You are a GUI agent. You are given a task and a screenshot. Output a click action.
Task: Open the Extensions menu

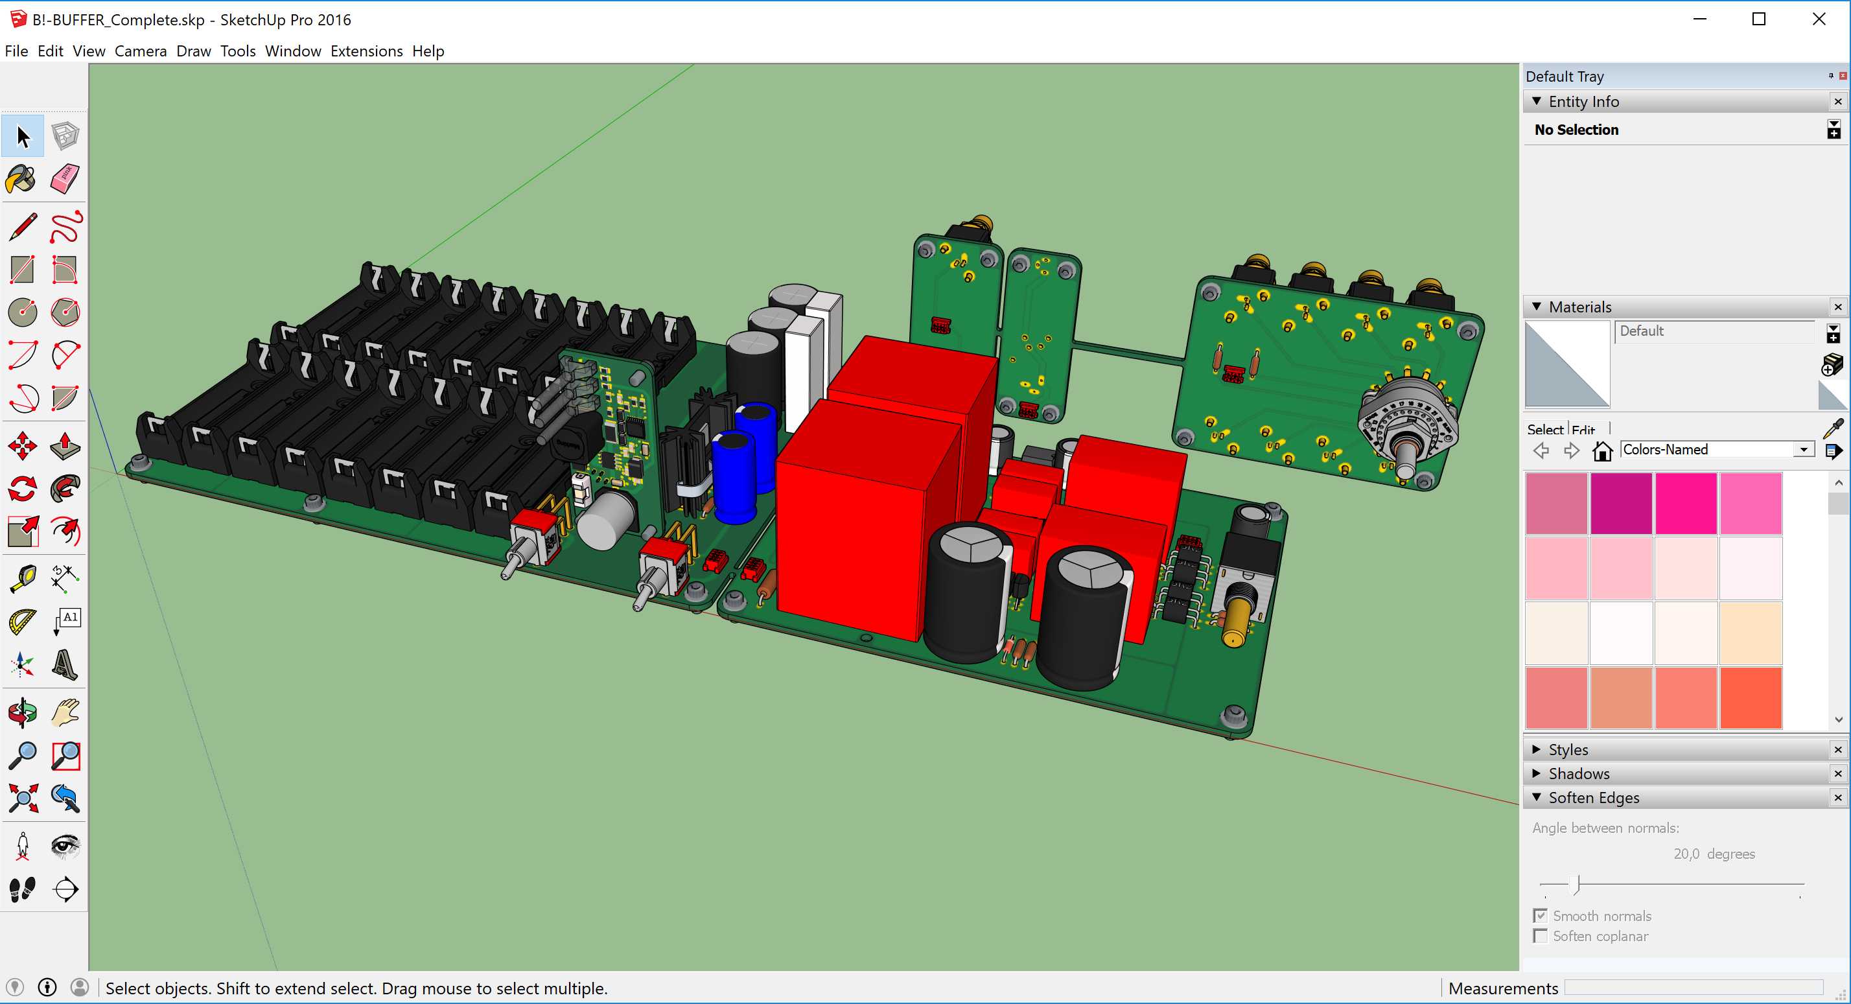[x=366, y=51]
